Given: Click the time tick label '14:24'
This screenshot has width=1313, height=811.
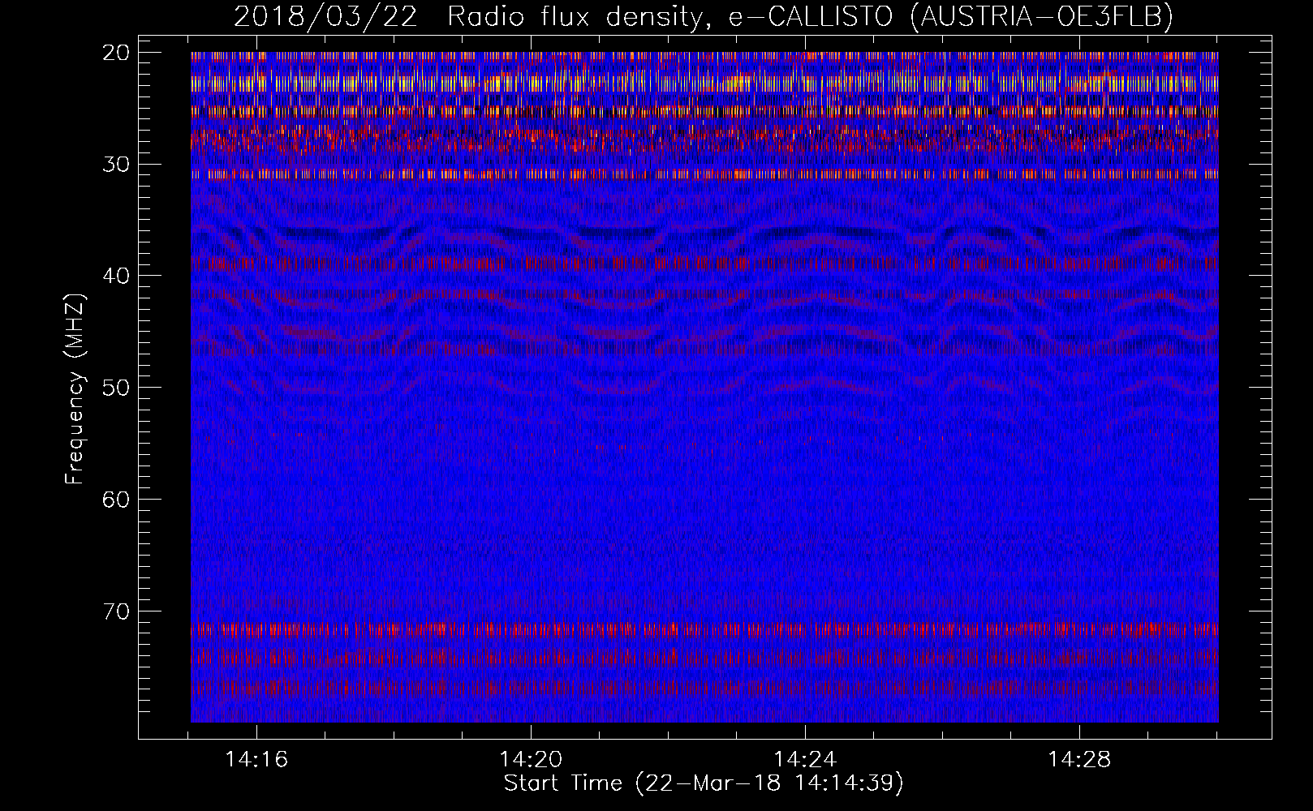Looking at the screenshot, I should pos(805,759).
